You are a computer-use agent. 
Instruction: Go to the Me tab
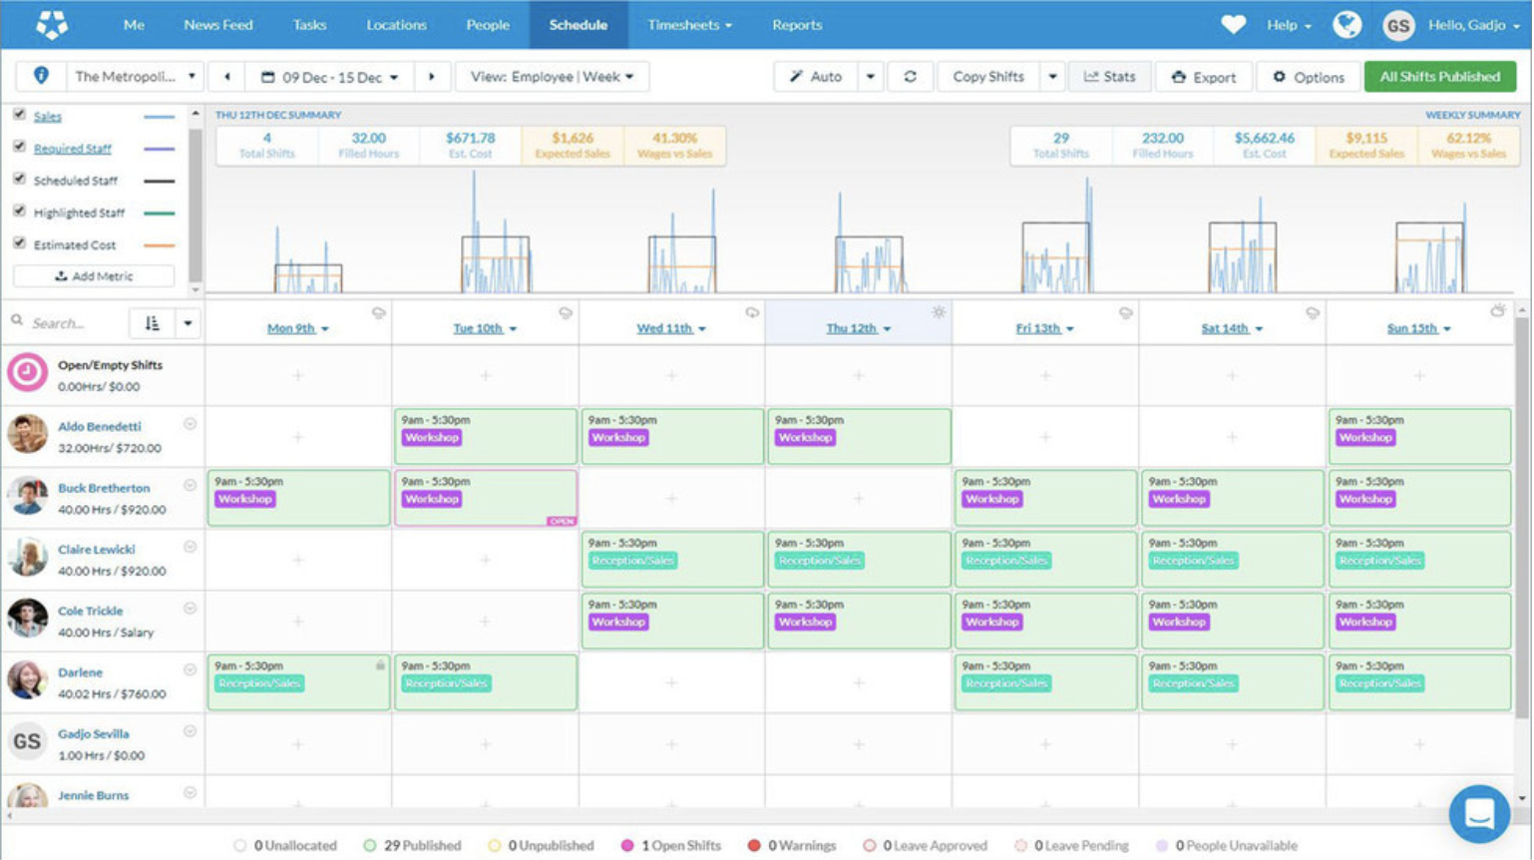click(x=134, y=25)
